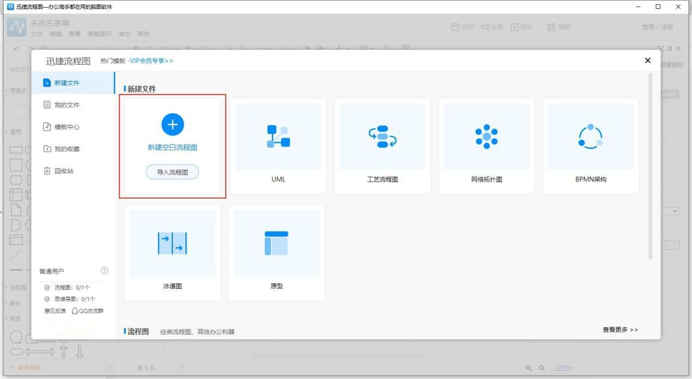
Task: Click the dialog's vertical scrollbar
Action: pyautogui.click(x=649, y=166)
